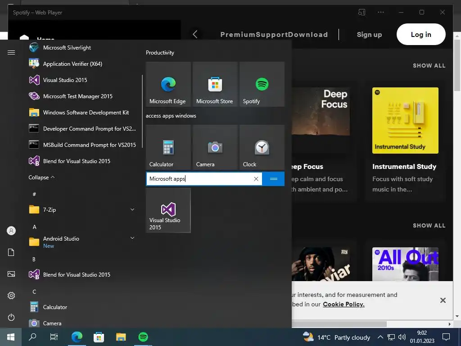Open Windows Software Development Kit folder
461x346 pixels.
82,112
